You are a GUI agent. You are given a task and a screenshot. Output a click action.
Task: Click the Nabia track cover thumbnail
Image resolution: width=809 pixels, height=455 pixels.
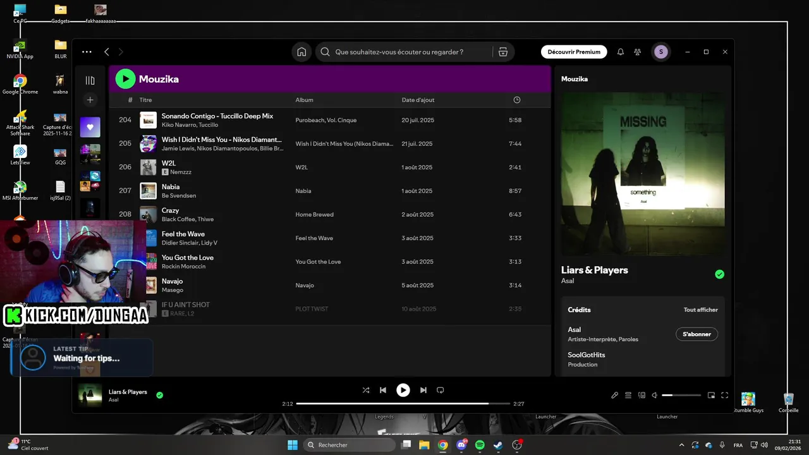point(148,191)
